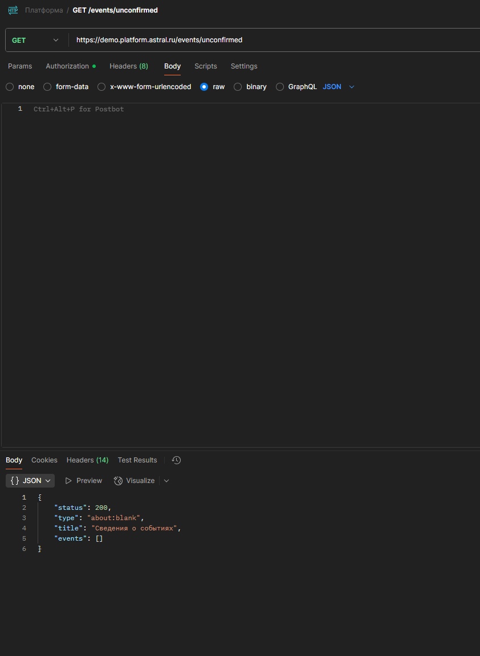Click the Visualize icon in response toolbar
480x656 pixels.
pyautogui.click(x=118, y=481)
